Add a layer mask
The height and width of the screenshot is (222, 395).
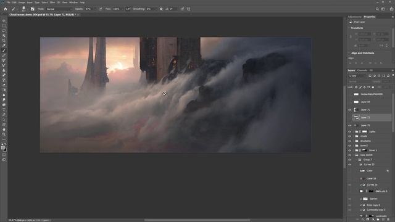click(368, 220)
